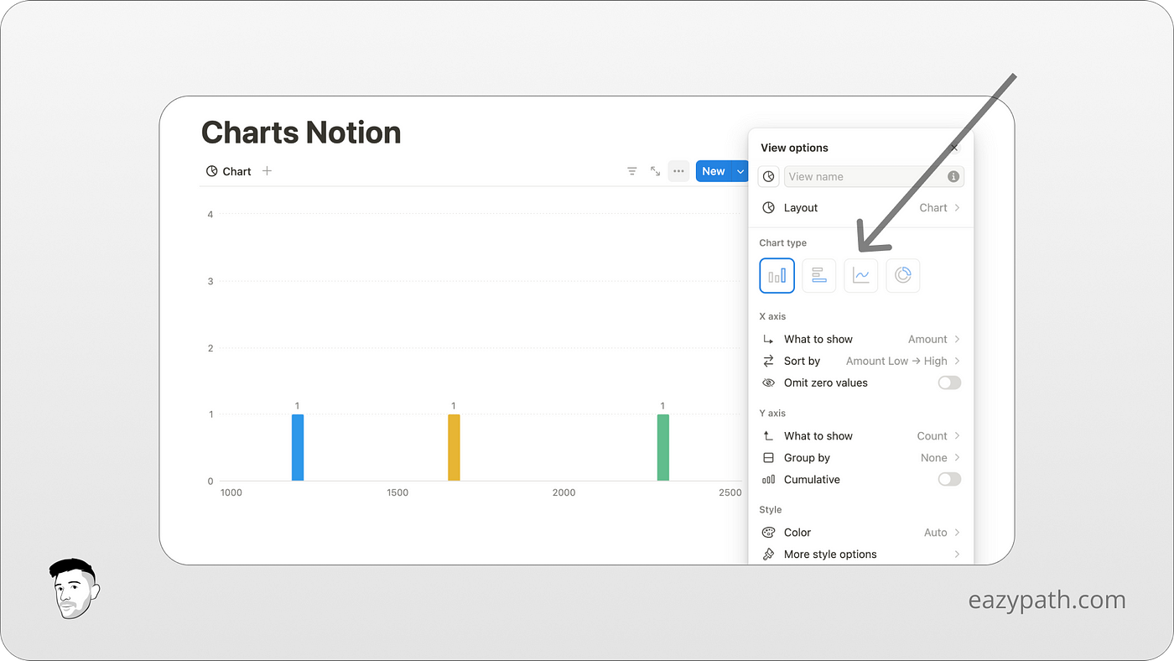Open the filter icon in the toolbar

click(x=631, y=171)
